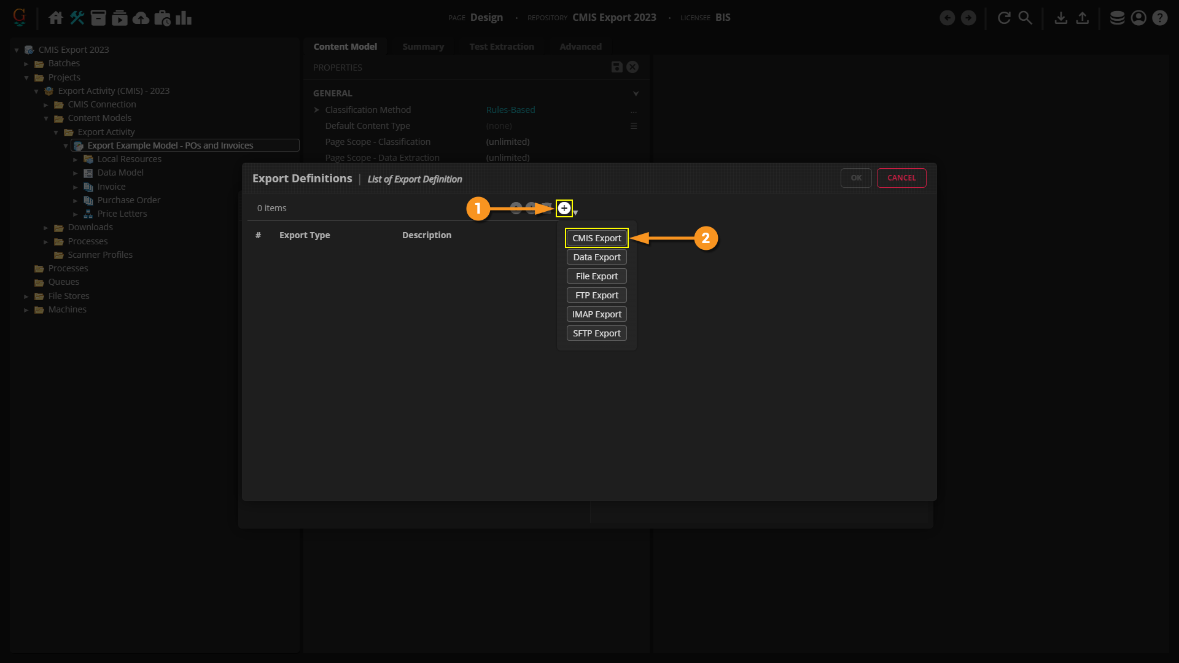
Task: Open dropdown arrow beside the plus button
Action: (x=575, y=212)
